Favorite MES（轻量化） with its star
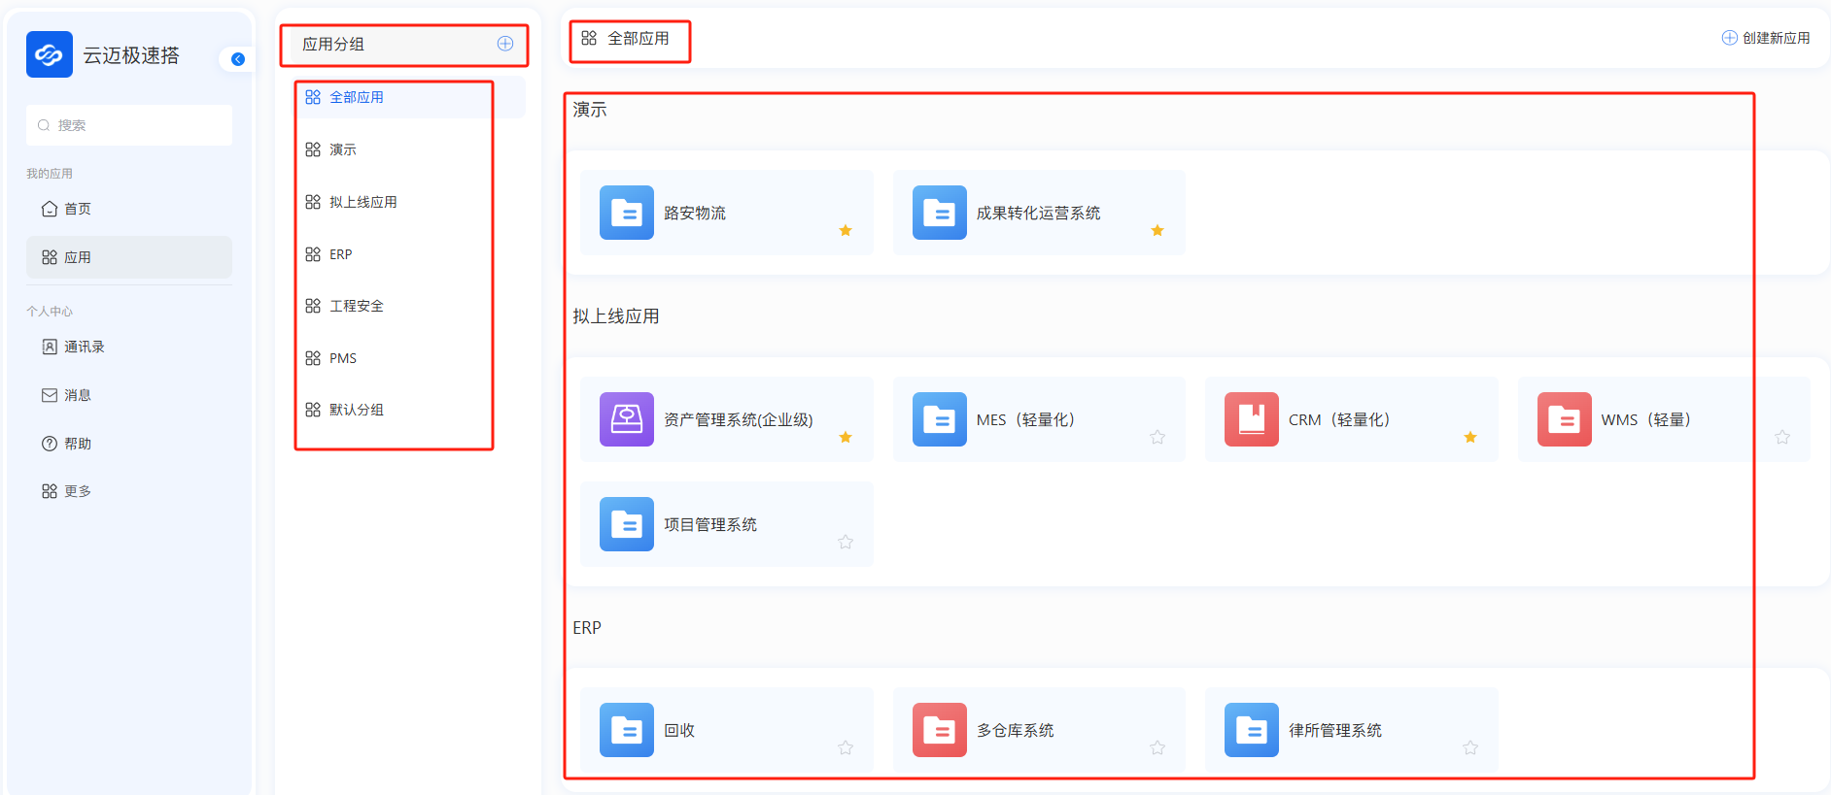The height and width of the screenshot is (795, 1831). point(1157,438)
